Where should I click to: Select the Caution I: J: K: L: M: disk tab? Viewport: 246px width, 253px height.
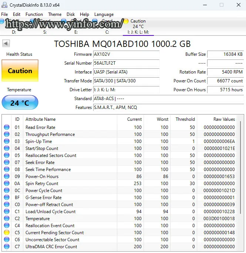coord(138,27)
